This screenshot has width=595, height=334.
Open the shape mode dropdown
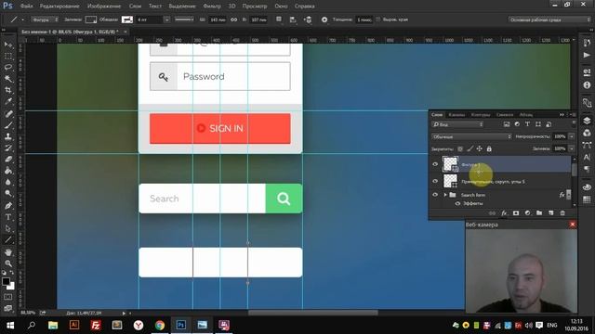pyautogui.click(x=45, y=19)
